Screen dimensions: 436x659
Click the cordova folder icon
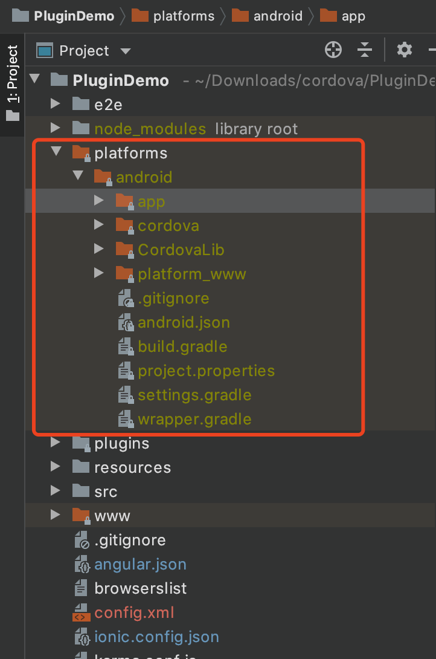pos(124,226)
